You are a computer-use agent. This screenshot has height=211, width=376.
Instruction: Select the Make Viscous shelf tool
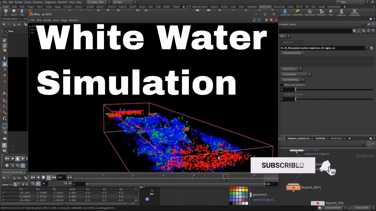(x=310, y=12)
